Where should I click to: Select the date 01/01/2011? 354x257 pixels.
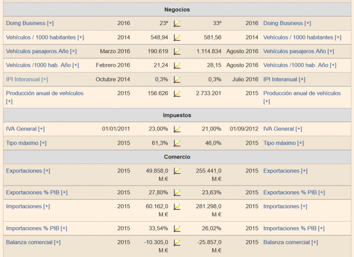click(116, 129)
